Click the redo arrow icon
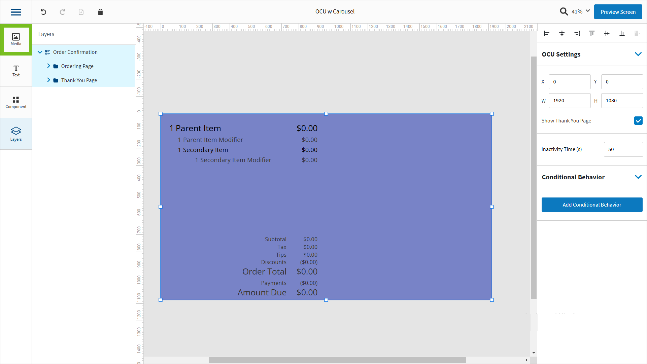647x364 pixels. [62, 12]
